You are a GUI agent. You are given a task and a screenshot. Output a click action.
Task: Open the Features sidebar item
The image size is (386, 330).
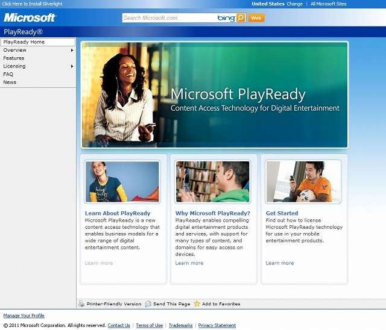pos(14,58)
